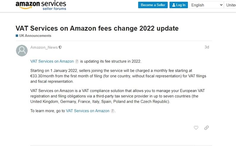Click the moderator shield icon
This screenshot has height=146, width=236.
(60, 47)
